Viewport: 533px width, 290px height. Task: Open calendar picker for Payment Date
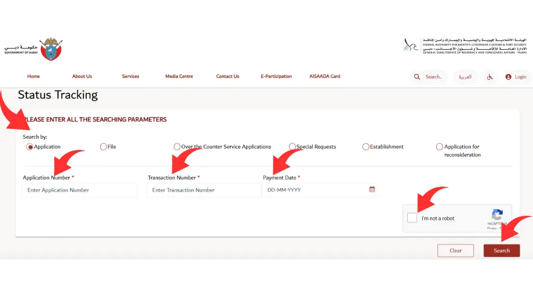tap(372, 190)
